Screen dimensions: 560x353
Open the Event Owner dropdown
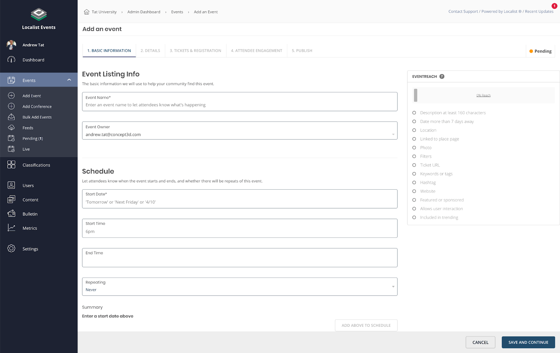coord(240,130)
